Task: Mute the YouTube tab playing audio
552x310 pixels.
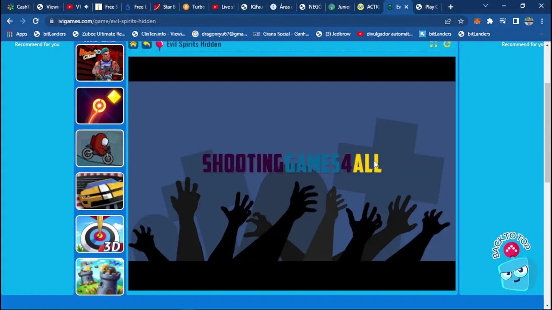Action: pyautogui.click(x=86, y=7)
